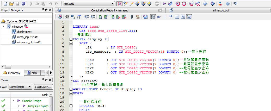The image size is (271, 111).
Task: Save the current file with floppy icon
Action: (17, 3)
